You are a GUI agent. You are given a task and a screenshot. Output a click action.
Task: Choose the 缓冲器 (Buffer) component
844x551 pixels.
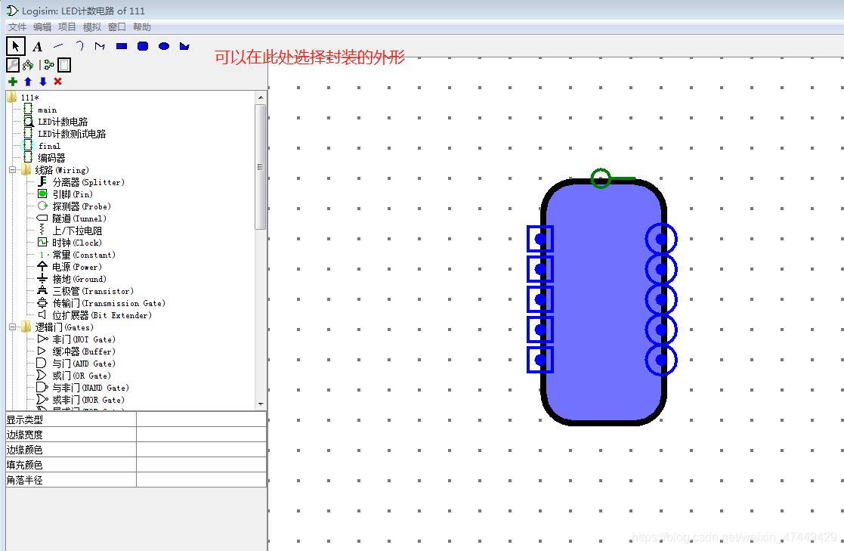tap(83, 351)
